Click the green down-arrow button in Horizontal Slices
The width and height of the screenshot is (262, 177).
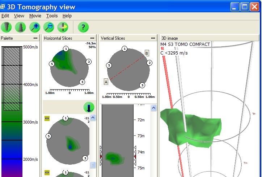click(89, 107)
